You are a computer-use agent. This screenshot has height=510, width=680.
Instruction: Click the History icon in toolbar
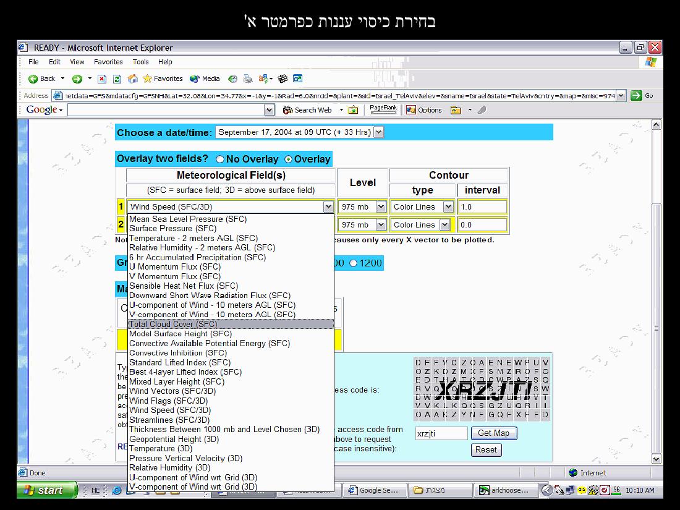click(233, 79)
